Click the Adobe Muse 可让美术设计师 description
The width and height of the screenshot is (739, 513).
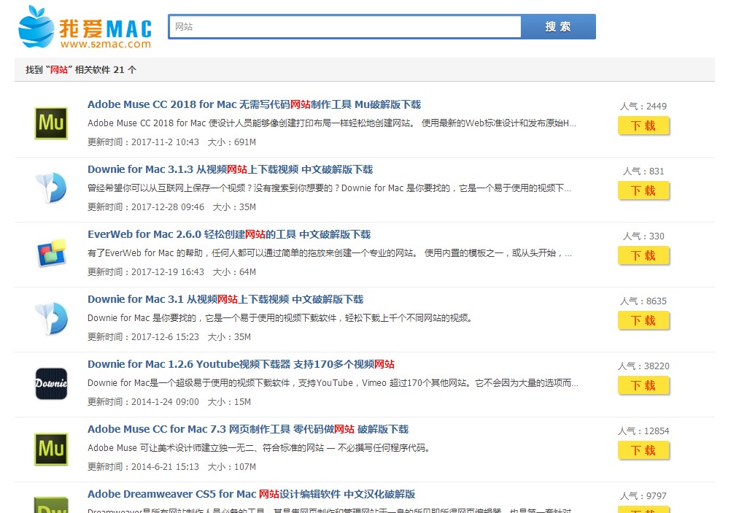pos(259,448)
